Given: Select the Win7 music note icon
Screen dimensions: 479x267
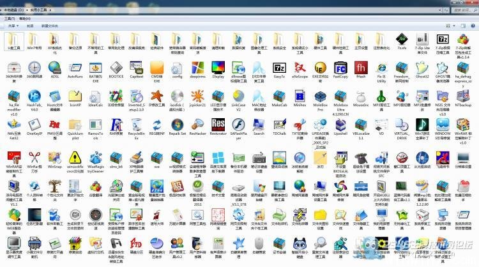Looking at the screenshot, I should pyautogui.click(x=422, y=125).
